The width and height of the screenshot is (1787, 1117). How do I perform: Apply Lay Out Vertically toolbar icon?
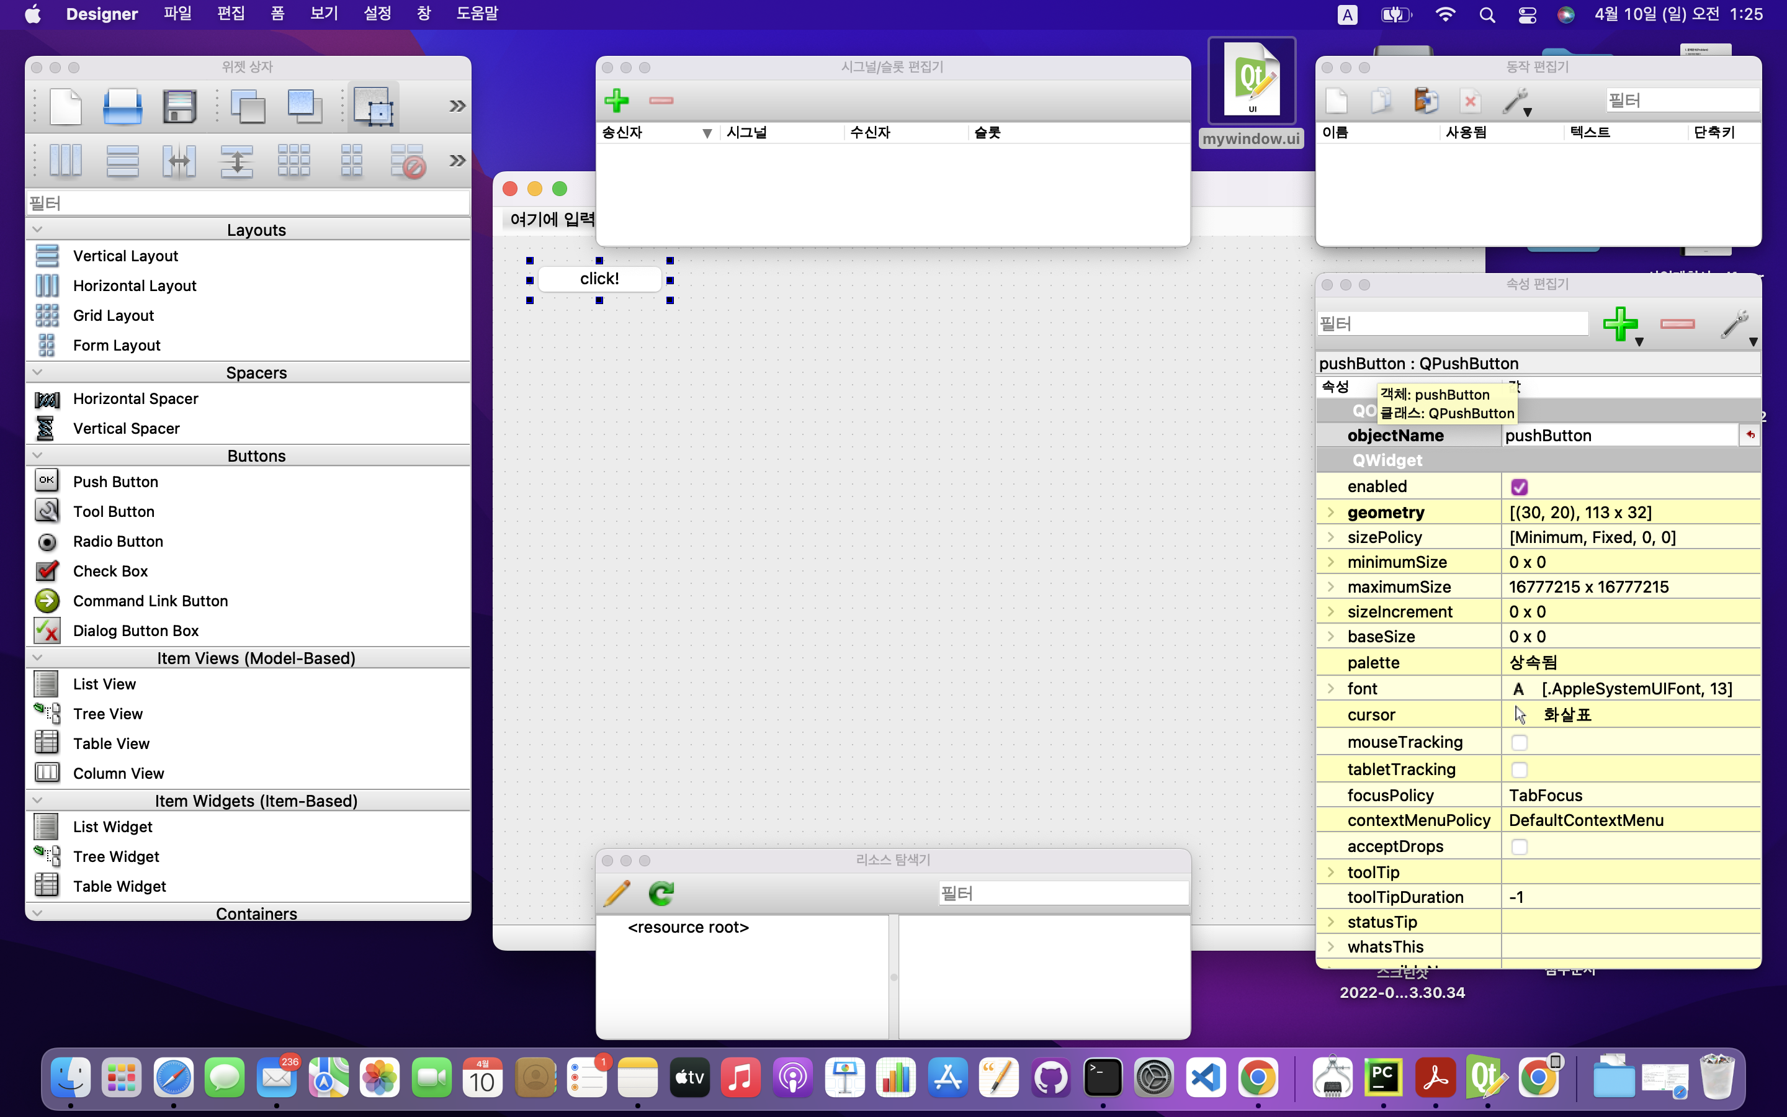pyautogui.click(x=123, y=160)
